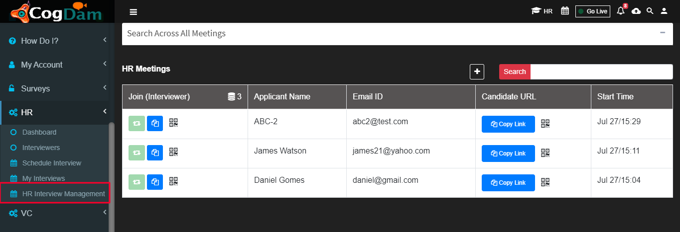Join James Watson meeting as interviewer
680x232 pixels.
[136, 153]
